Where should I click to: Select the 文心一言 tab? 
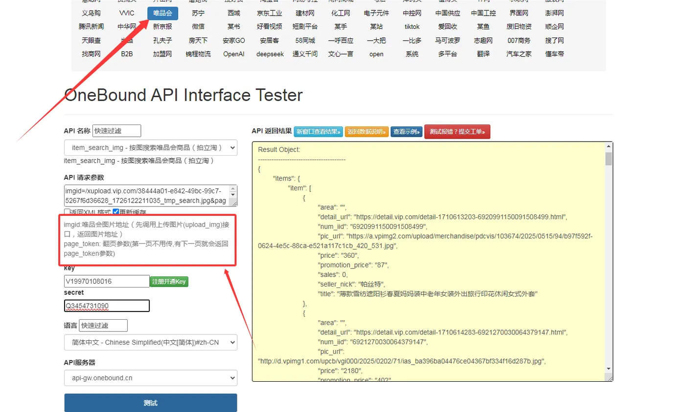(341, 54)
